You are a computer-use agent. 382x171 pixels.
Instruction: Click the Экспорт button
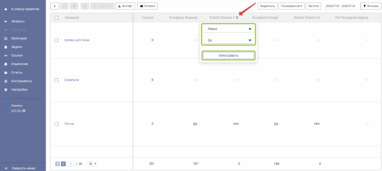point(125,6)
